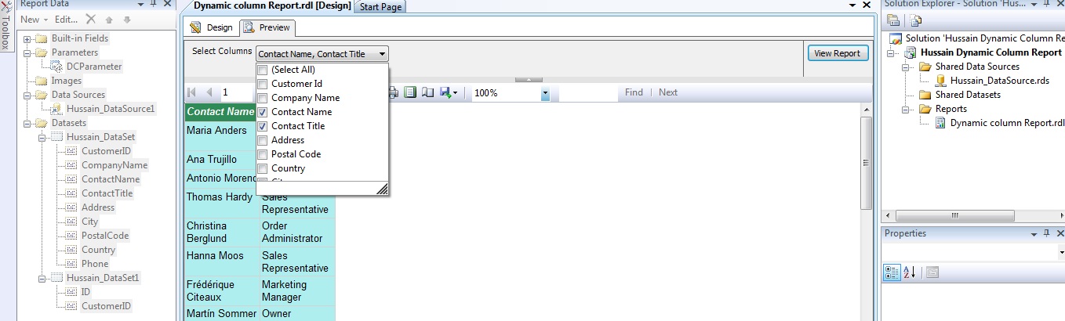Screen dimensions: 1065x321
Task: Collapse the Parameters node
Action: tap(27, 52)
